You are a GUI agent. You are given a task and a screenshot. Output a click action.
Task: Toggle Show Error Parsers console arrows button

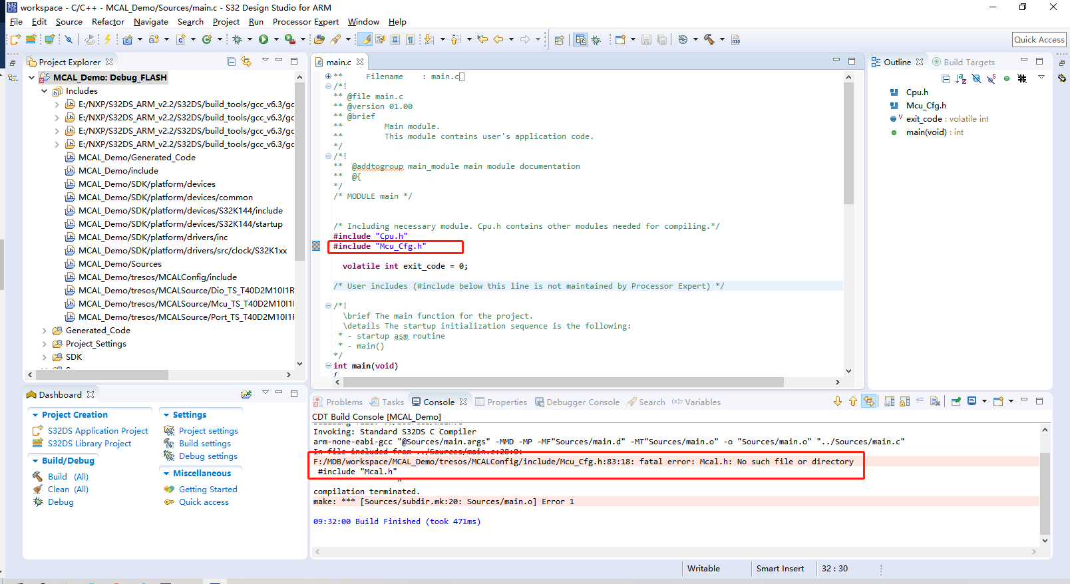point(868,402)
